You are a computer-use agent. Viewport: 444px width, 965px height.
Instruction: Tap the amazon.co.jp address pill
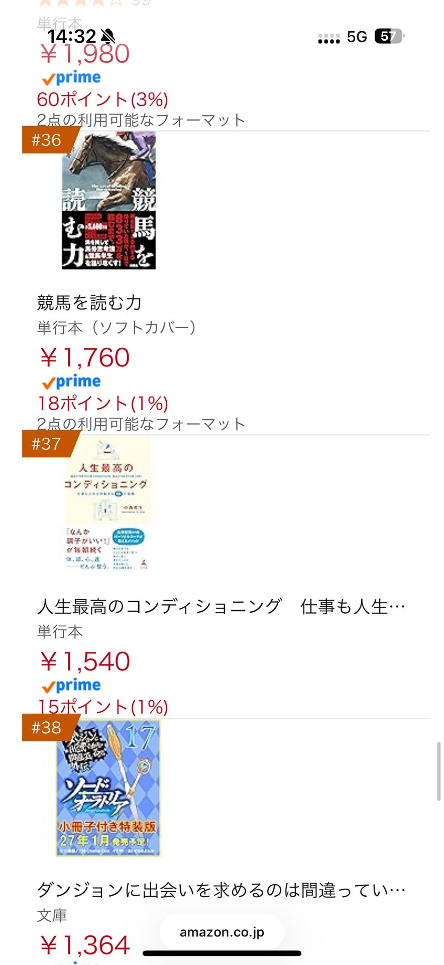222,932
